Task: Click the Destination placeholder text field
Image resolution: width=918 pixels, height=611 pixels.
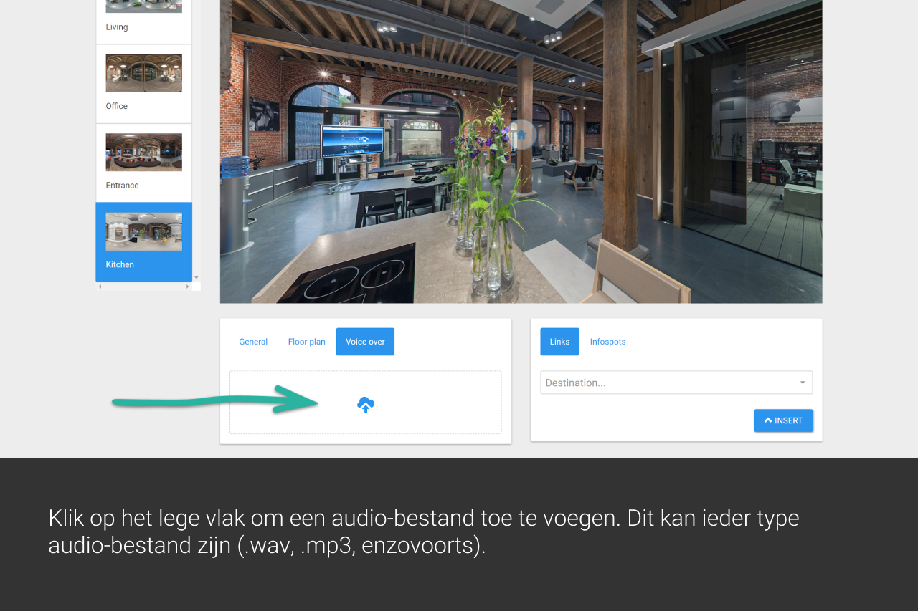Action: click(667, 383)
